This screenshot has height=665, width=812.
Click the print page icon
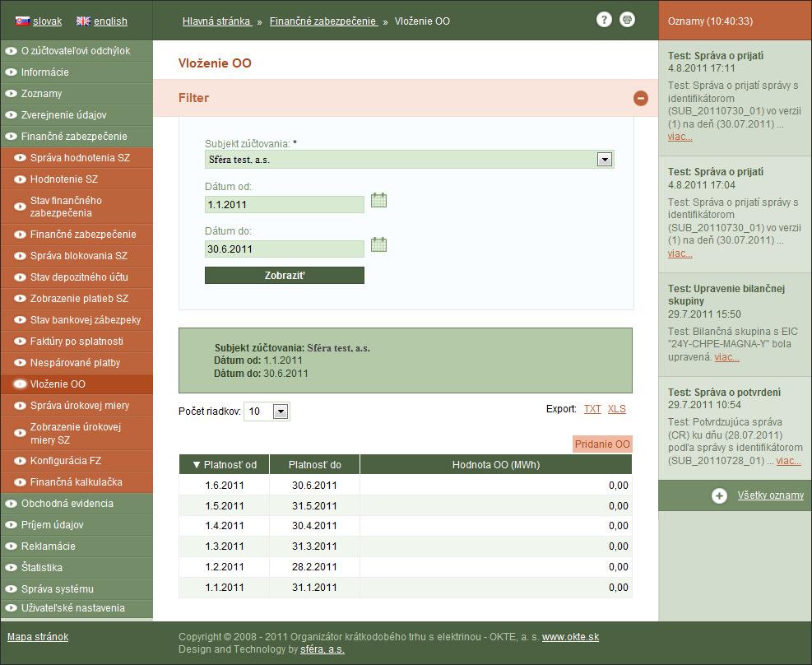(627, 20)
